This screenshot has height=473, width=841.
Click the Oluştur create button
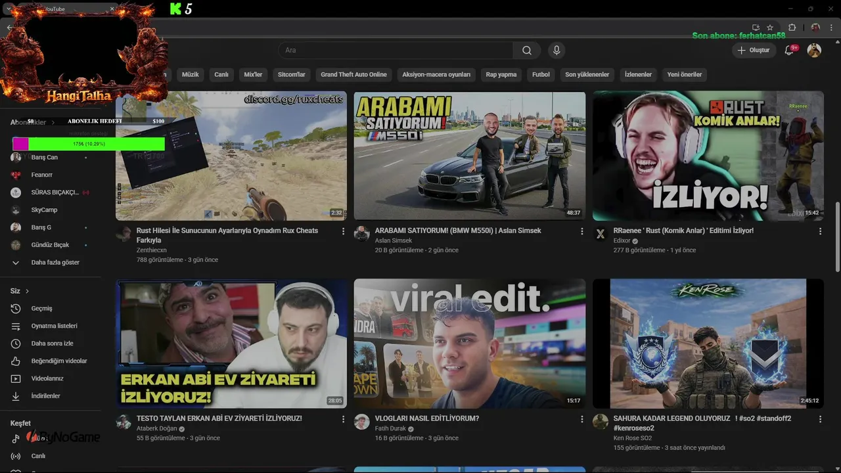tap(754, 51)
